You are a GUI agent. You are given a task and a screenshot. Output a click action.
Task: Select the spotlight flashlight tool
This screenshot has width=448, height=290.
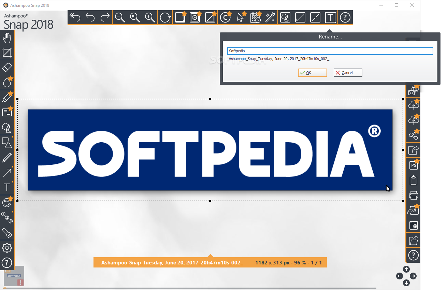[x=7, y=233]
